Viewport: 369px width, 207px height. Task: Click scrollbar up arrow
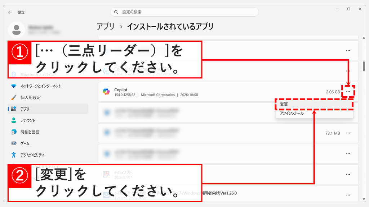(364, 38)
